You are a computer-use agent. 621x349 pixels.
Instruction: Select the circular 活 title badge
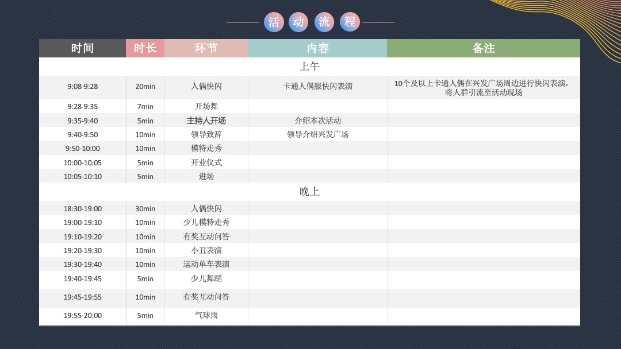click(274, 22)
